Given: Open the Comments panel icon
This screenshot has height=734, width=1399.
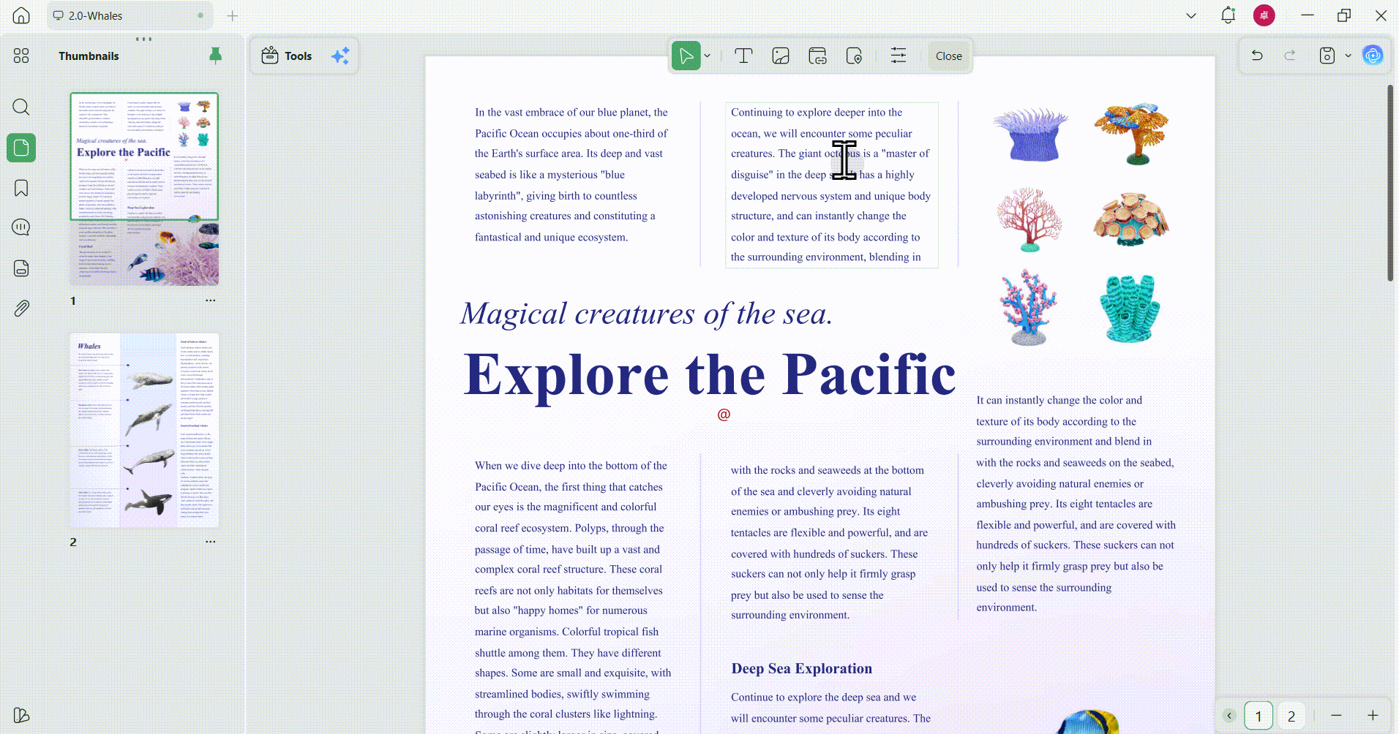Looking at the screenshot, I should (21, 227).
